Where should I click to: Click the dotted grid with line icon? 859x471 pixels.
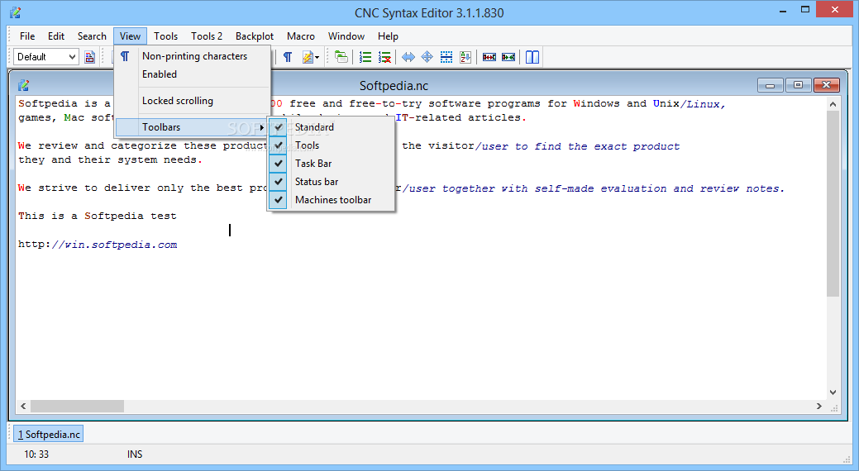(446, 57)
